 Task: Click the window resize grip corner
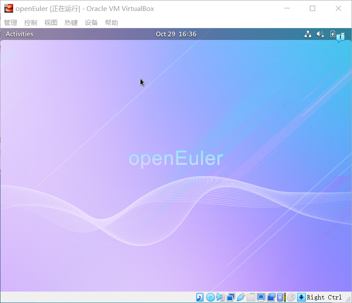(x=348, y=299)
